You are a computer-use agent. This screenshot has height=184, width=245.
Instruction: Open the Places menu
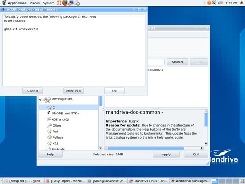coord(35,3)
